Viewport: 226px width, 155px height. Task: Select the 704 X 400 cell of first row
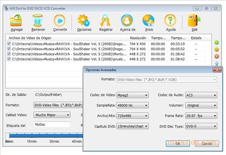138,44
